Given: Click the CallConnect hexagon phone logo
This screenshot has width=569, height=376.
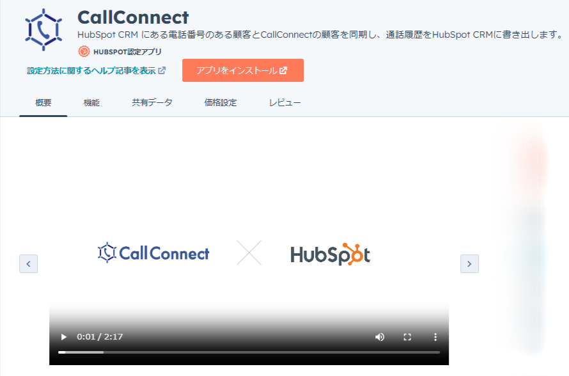Looking at the screenshot, I should pyautogui.click(x=43, y=29).
